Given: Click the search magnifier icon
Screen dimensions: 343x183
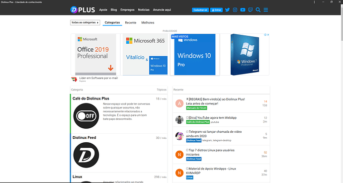Looking at the screenshot, I should pos(258,10).
